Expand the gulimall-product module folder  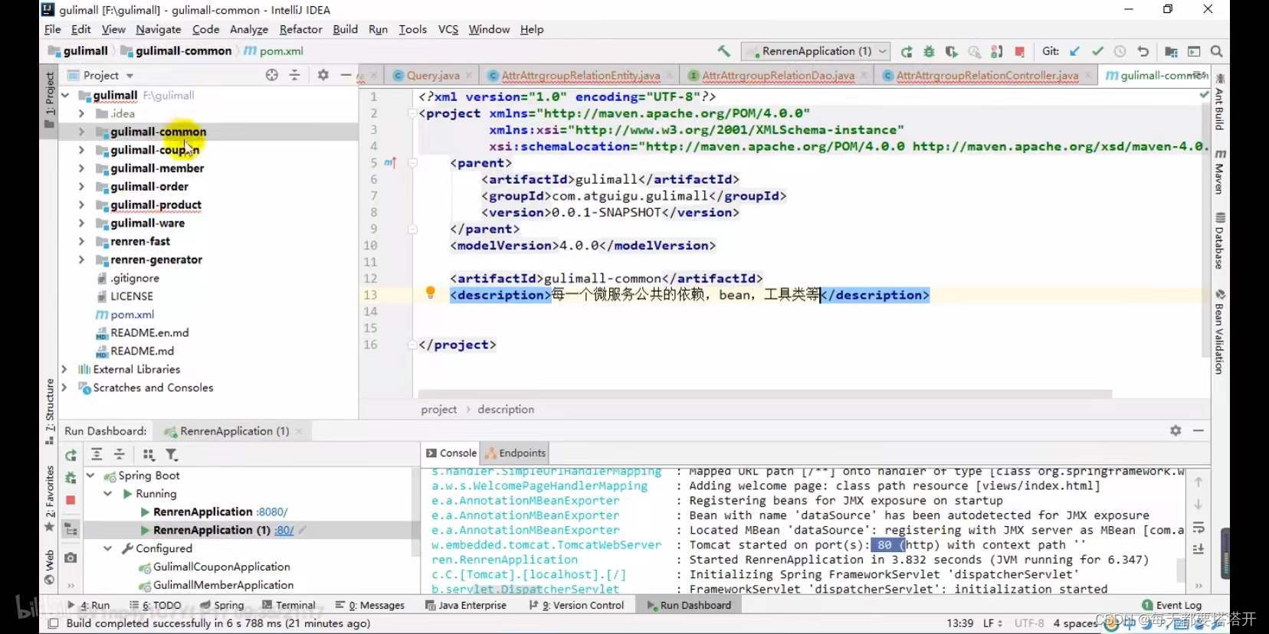[x=81, y=204]
